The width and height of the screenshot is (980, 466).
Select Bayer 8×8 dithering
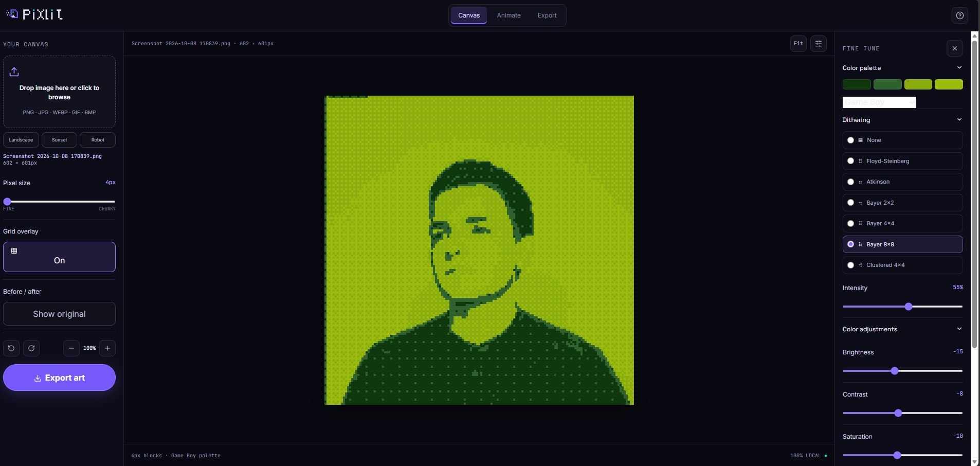[902, 244]
